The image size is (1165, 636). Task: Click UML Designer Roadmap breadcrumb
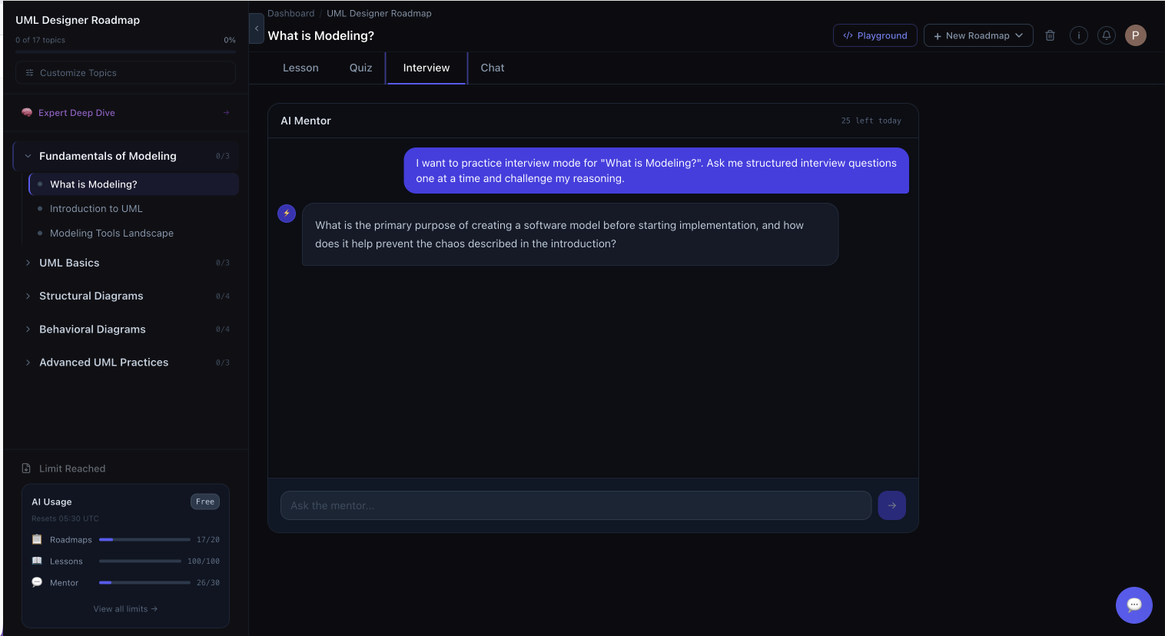(379, 13)
